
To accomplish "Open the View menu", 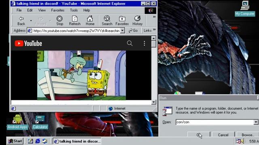I will pyautogui.click(x=42, y=10).
